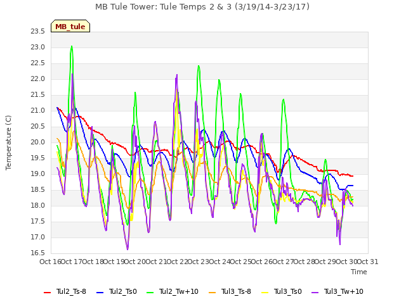Image resolution: width=406 pixels, height=304 pixels.
Task: Click the green peak near 23.0 on Oct 16
Action: 72,46
